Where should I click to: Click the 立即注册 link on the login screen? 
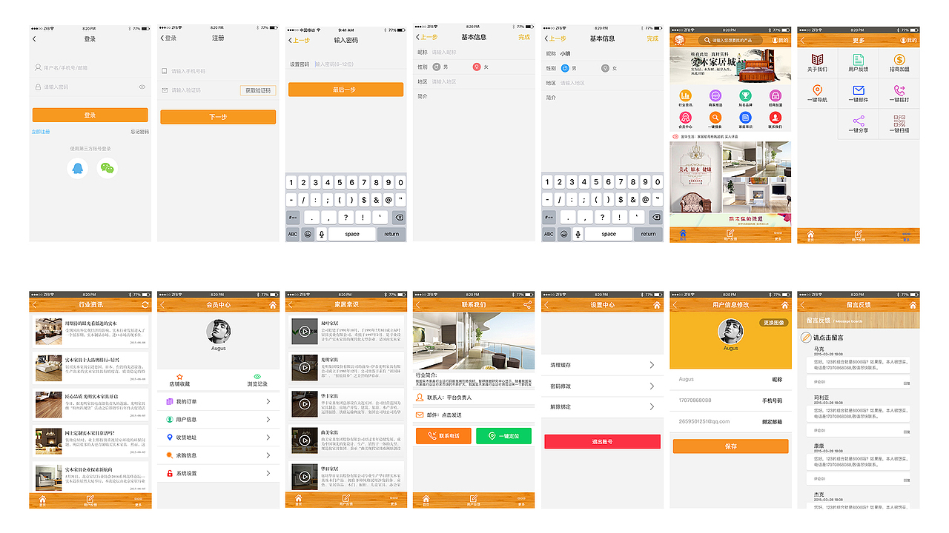pos(39,130)
